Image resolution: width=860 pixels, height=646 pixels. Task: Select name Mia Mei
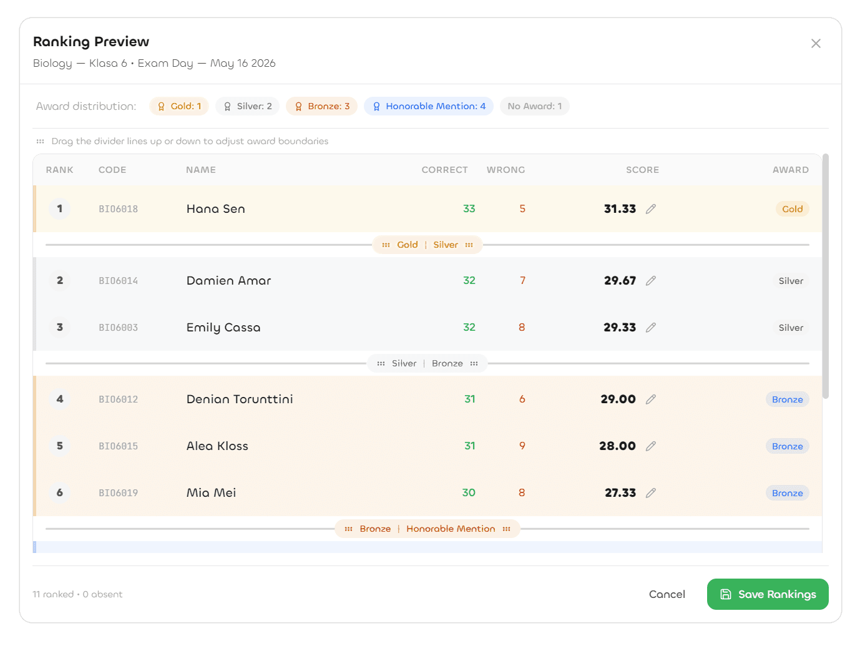click(x=212, y=493)
